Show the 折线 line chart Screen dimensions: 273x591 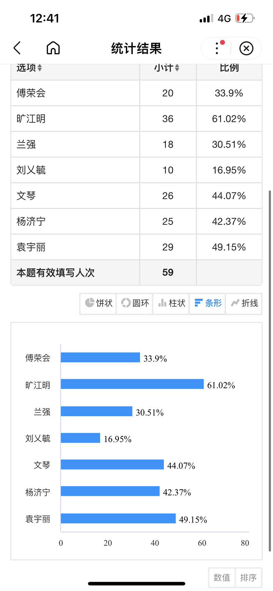tap(244, 303)
